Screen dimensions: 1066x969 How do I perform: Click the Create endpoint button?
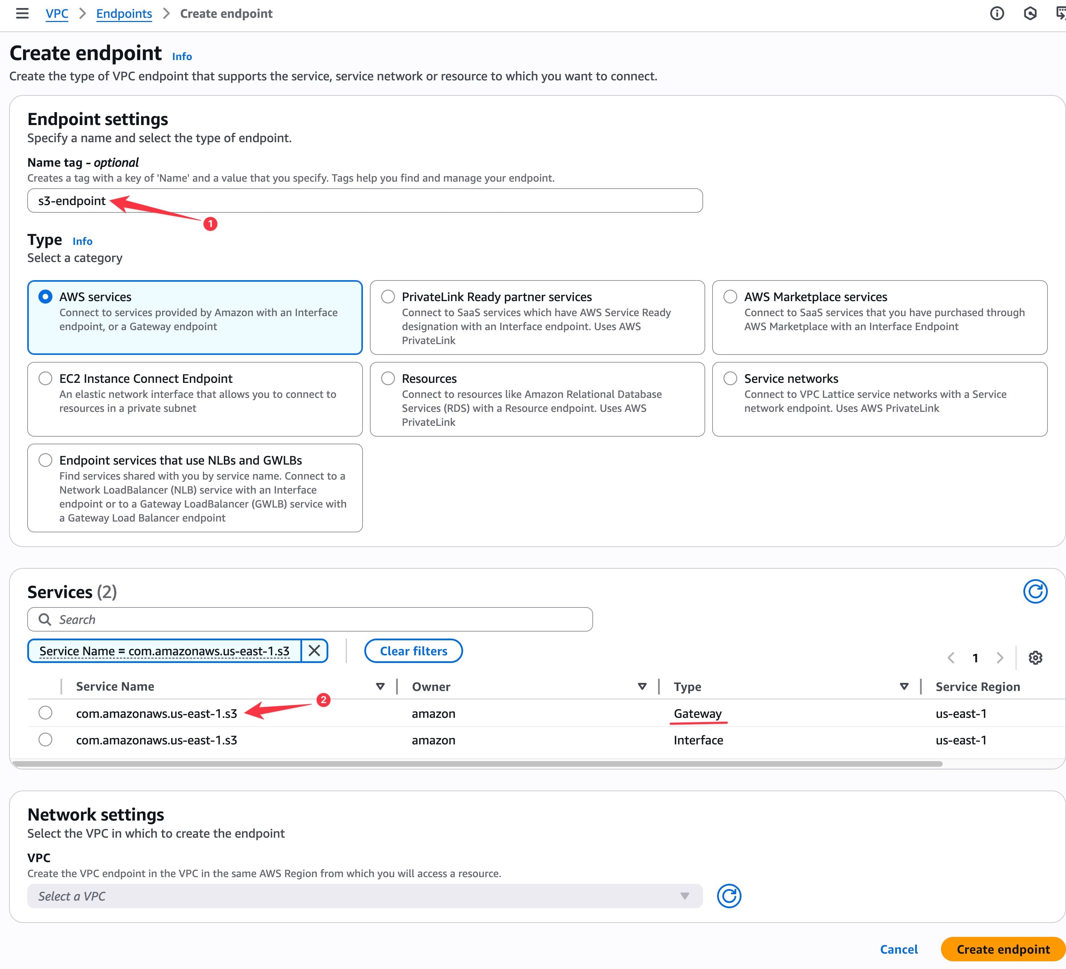click(x=1003, y=949)
